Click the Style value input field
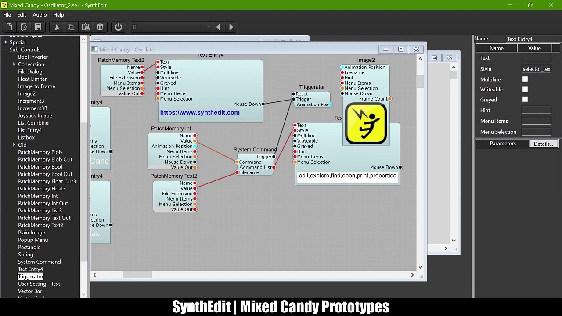The image size is (562, 316). click(x=536, y=69)
